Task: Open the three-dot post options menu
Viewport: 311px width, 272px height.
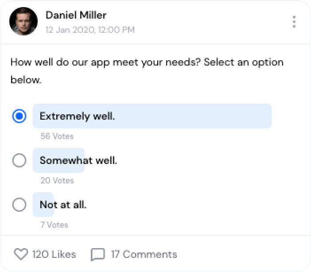Action: tap(294, 22)
